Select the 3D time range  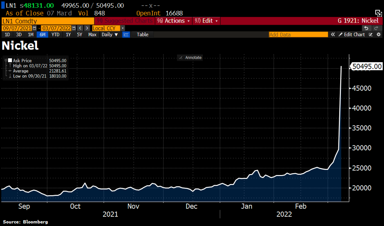tap(19, 34)
